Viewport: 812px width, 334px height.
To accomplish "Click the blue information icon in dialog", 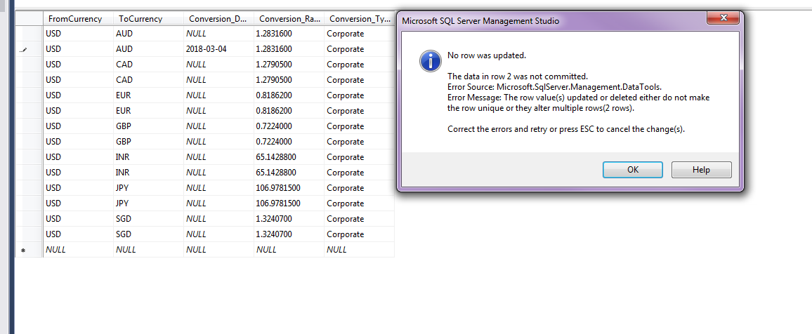I will pyautogui.click(x=430, y=60).
